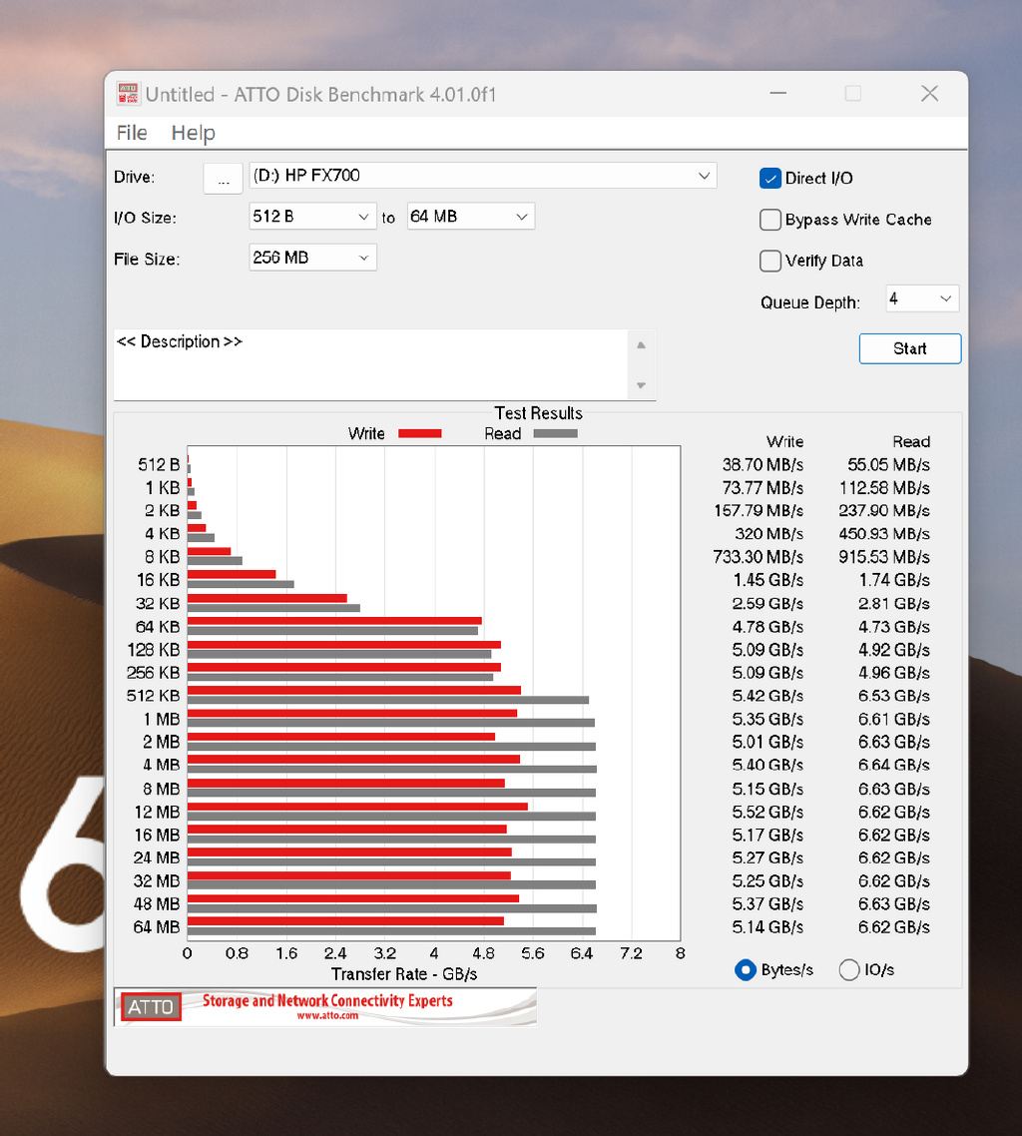Click the Test Results heading

coord(538,413)
